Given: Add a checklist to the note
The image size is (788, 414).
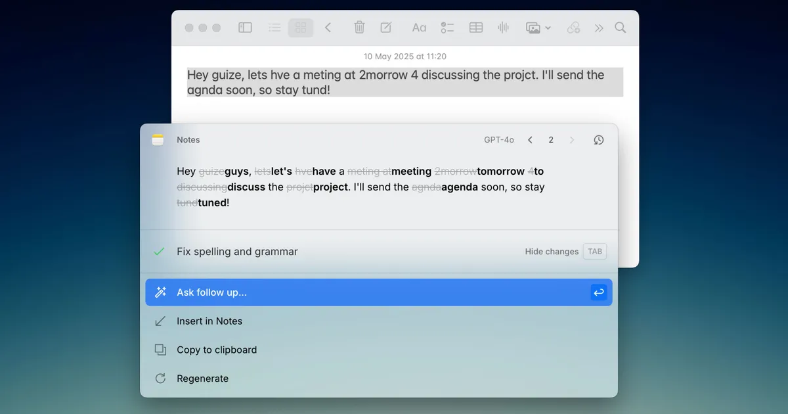Looking at the screenshot, I should pyautogui.click(x=447, y=28).
